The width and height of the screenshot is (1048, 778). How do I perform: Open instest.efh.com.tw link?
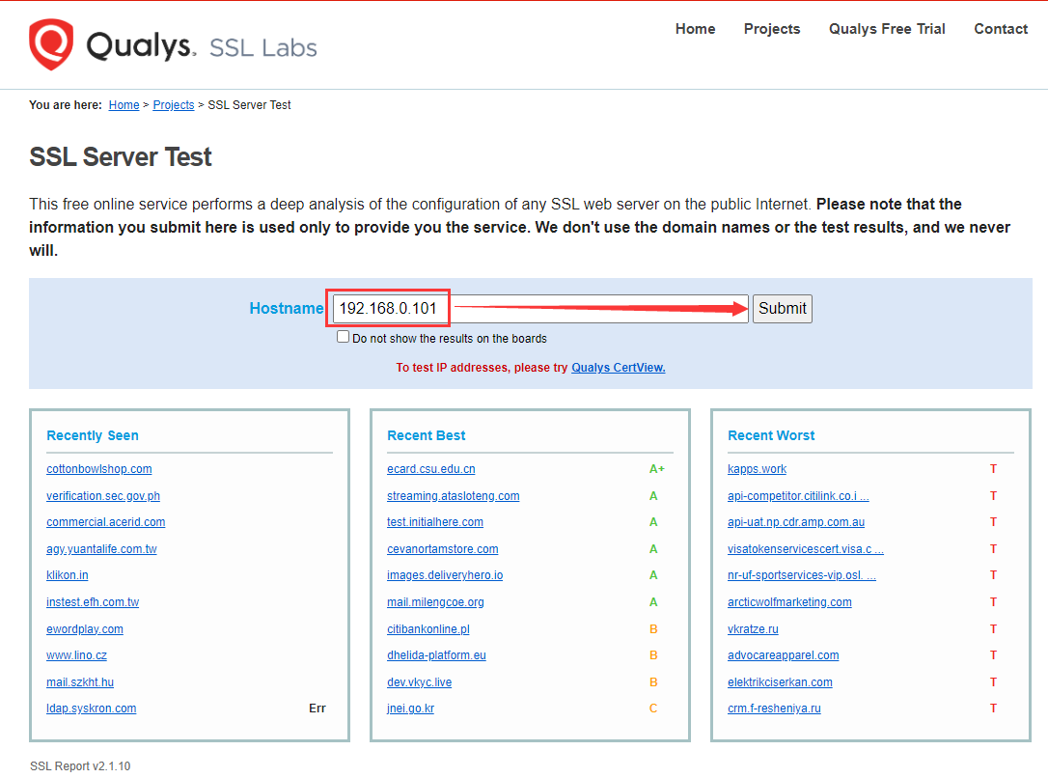tap(93, 602)
